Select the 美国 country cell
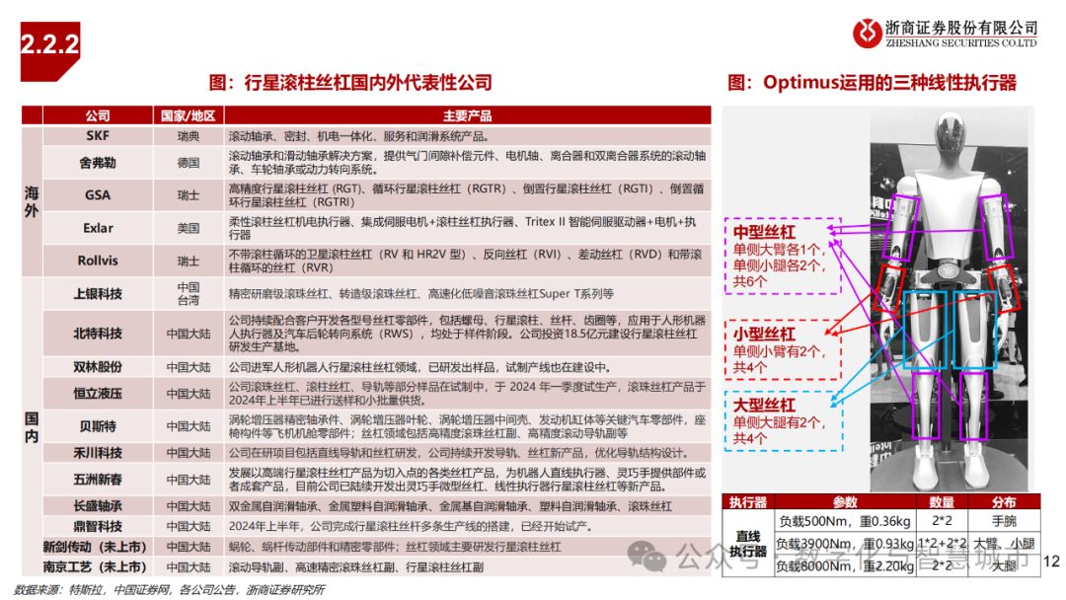This screenshot has height=600, width=1066. 189,228
